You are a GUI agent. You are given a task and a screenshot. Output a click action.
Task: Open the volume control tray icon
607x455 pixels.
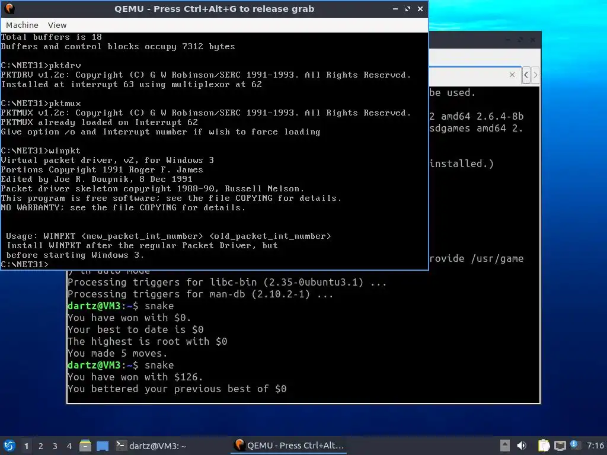coord(522,446)
